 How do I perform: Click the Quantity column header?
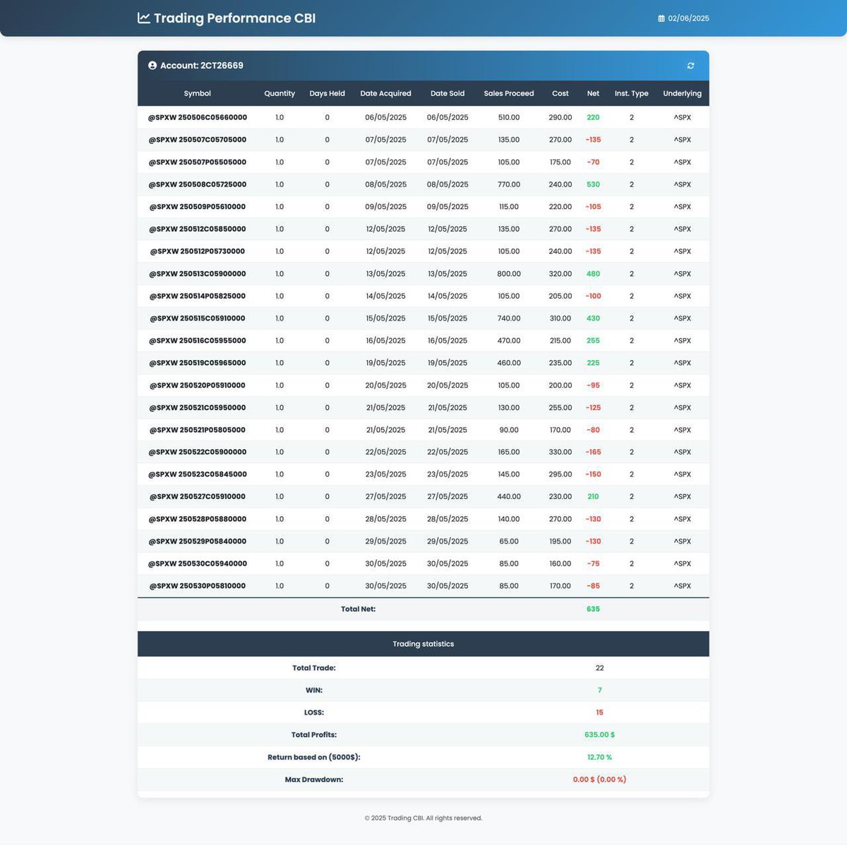pos(280,93)
